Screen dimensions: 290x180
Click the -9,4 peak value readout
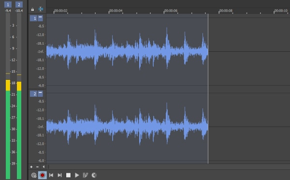click(x=8, y=11)
